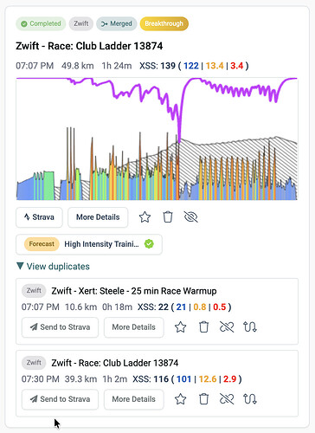
Task: Click the green checkmark on Forecast entry
Action: click(x=149, y=244)
